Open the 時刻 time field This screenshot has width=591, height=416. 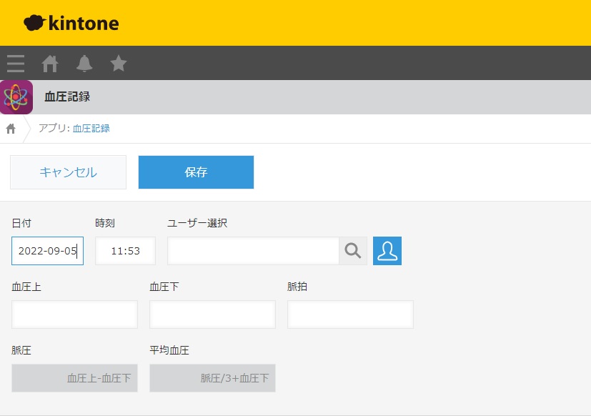(x=125, y=251)
